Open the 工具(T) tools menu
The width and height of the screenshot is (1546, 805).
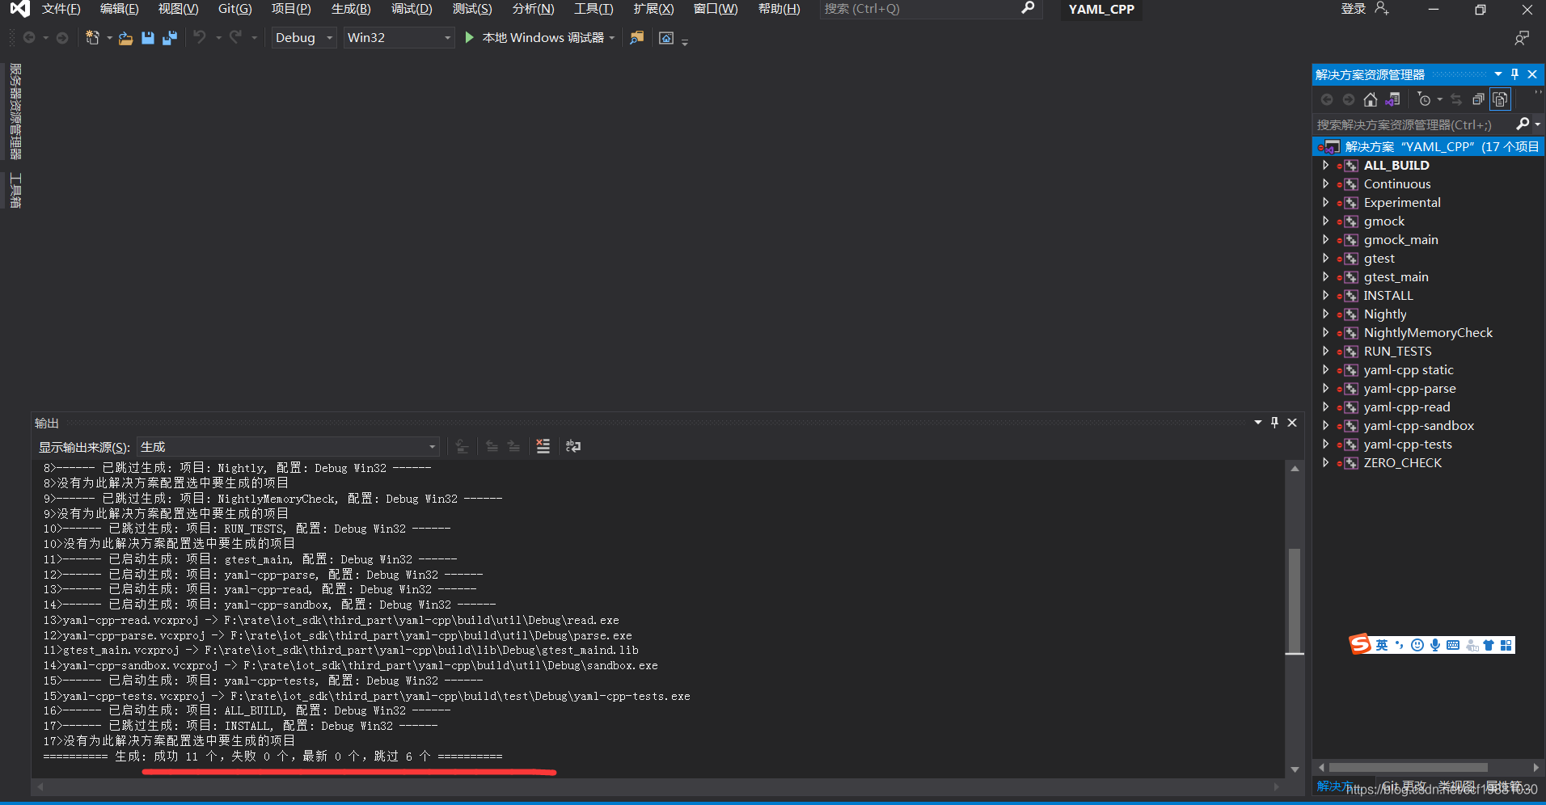[593, 9]
